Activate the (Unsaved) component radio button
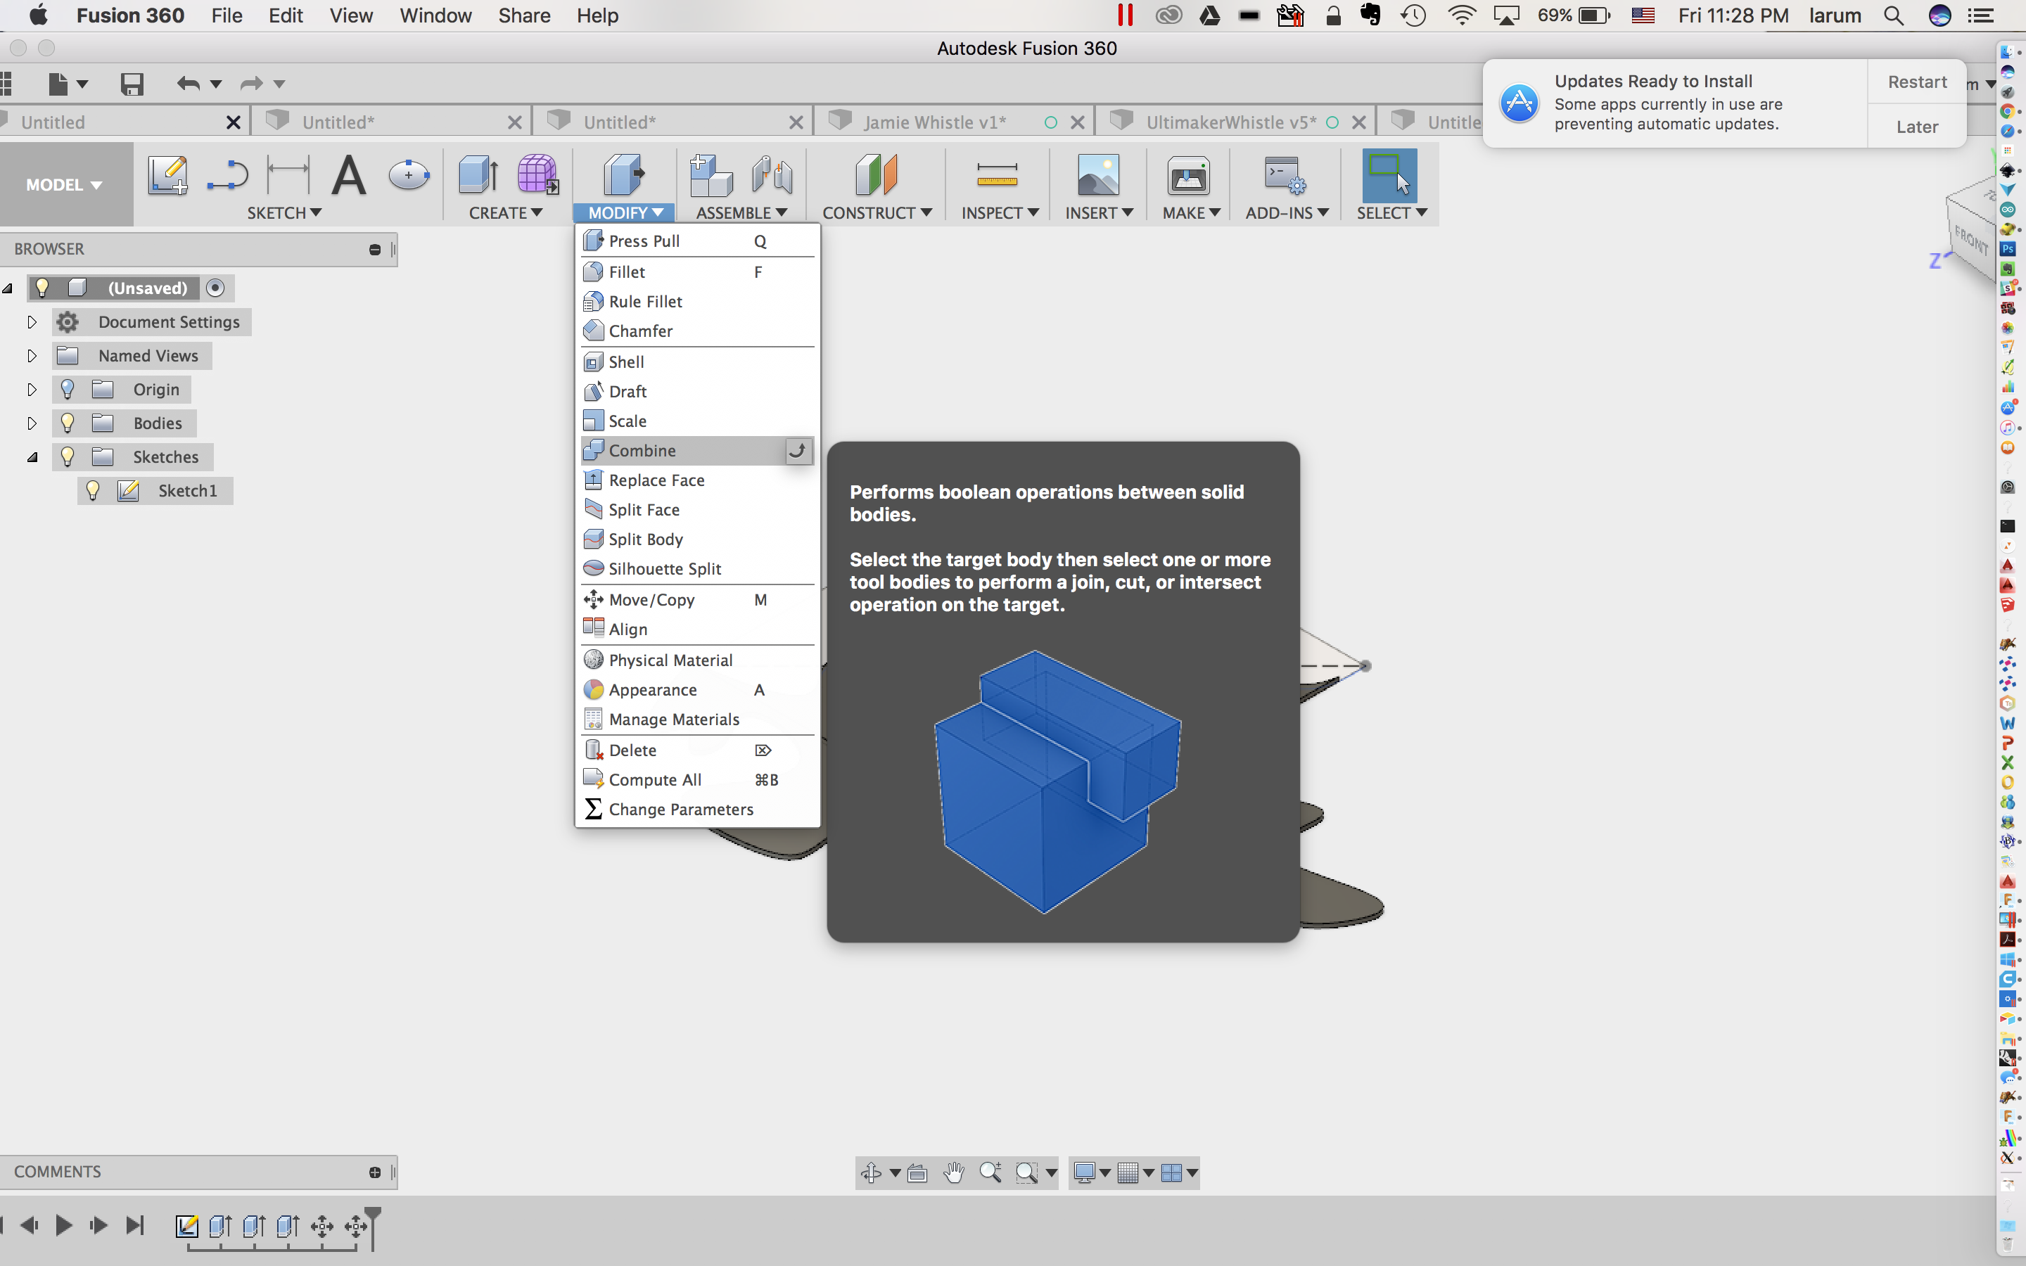 215,288
